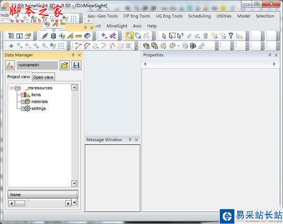This screenshot has width=283, height=224.
Task: Click the single blue cross point icon
Action: coord(11,46)
